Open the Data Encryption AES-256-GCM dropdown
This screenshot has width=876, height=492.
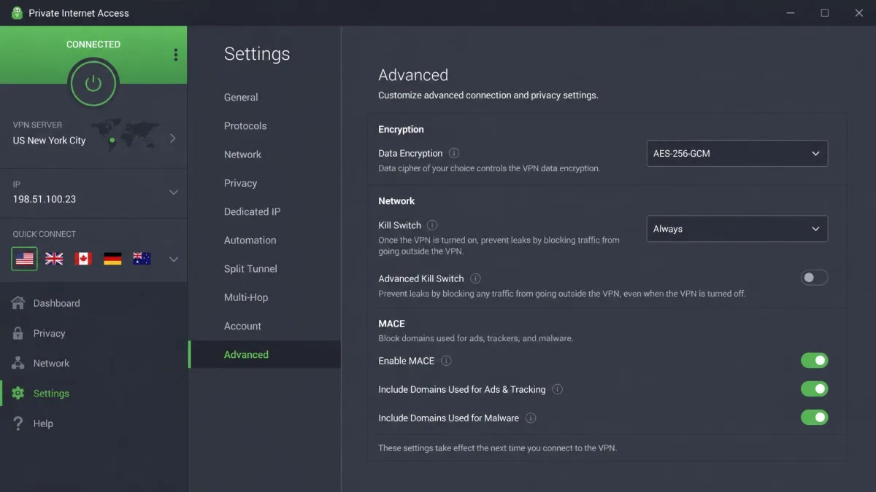pos(737,154)
